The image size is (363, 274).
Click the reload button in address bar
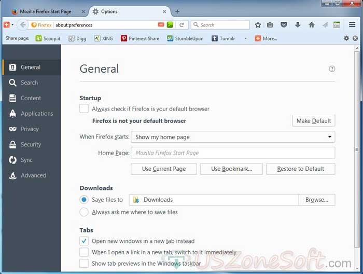pos(181,25)
